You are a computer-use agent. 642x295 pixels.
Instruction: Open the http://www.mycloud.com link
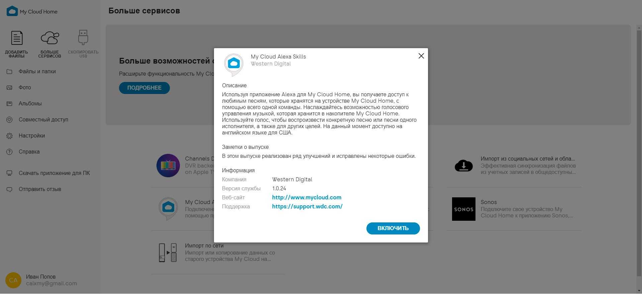click(x=307, y=198)
